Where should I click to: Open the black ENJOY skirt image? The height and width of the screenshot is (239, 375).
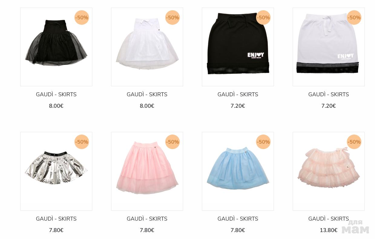pos(238,47)
